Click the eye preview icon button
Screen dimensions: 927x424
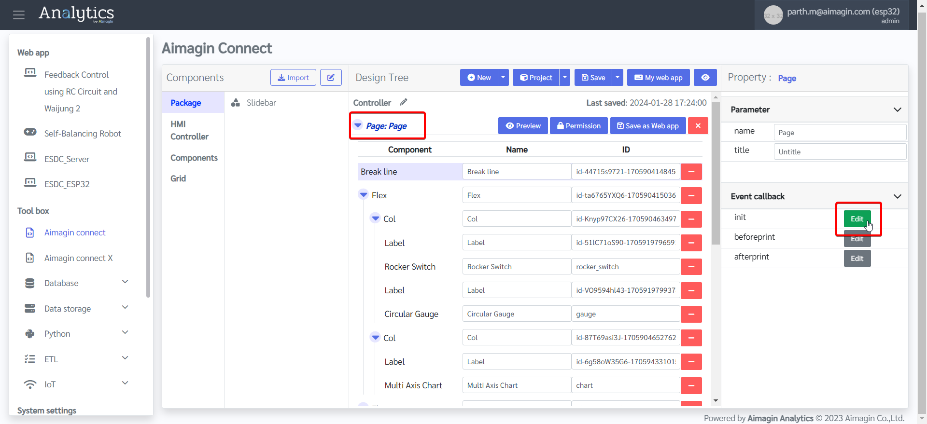[705, 78]
